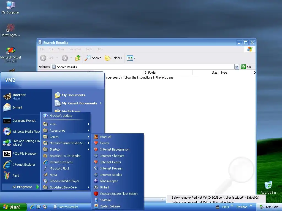Start Pinball game
This screenshot has width=282, height=211.
click(117, 187)
